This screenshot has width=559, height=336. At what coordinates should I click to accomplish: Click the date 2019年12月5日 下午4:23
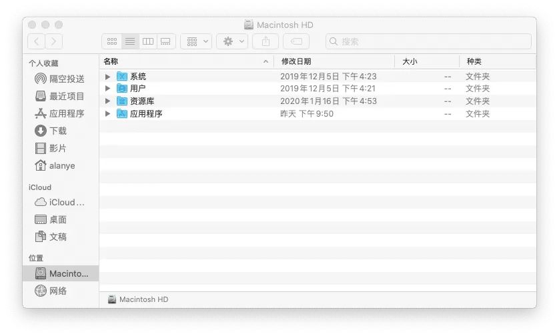coord(328,77)
